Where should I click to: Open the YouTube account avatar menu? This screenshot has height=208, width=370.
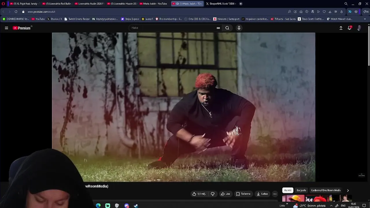tap(359, 28)
